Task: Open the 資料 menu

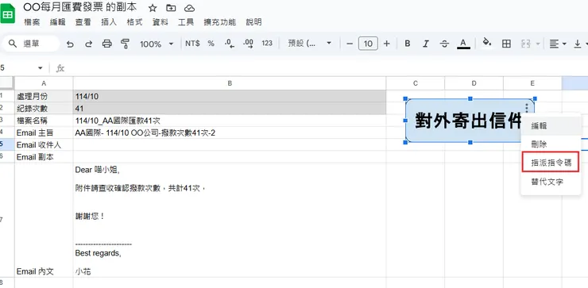Action: tap(161, 22)
